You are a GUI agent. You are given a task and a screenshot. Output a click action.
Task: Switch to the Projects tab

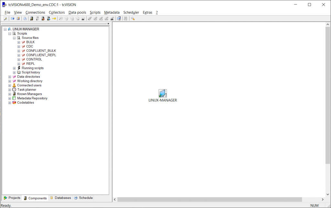[x=12, y=198]
